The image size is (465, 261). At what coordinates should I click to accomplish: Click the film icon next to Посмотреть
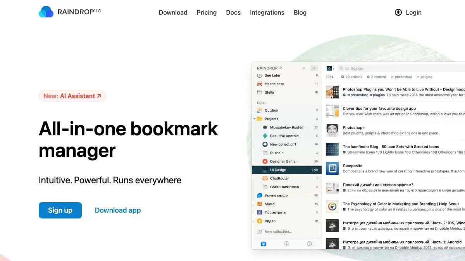pyautogui.click(x=260, y=213)
